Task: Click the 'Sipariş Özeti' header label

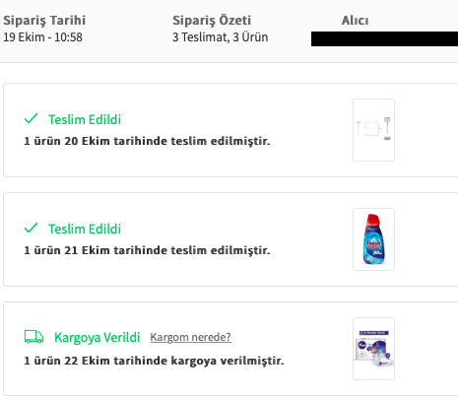Action: [x=212, y=21]
